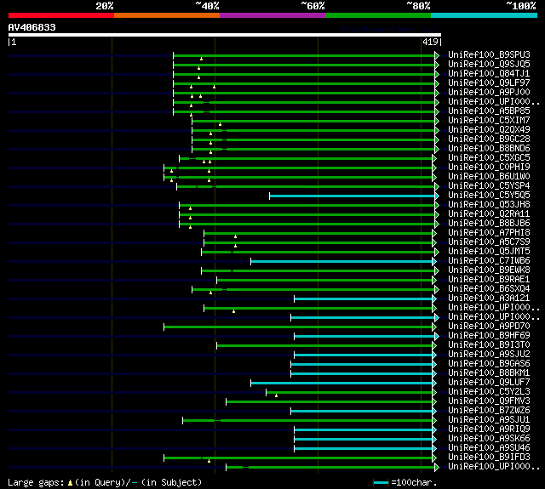545x489 pixels.
Task: Open the UniRef100_B9GC28 hit label
Action: coord(489,139)
